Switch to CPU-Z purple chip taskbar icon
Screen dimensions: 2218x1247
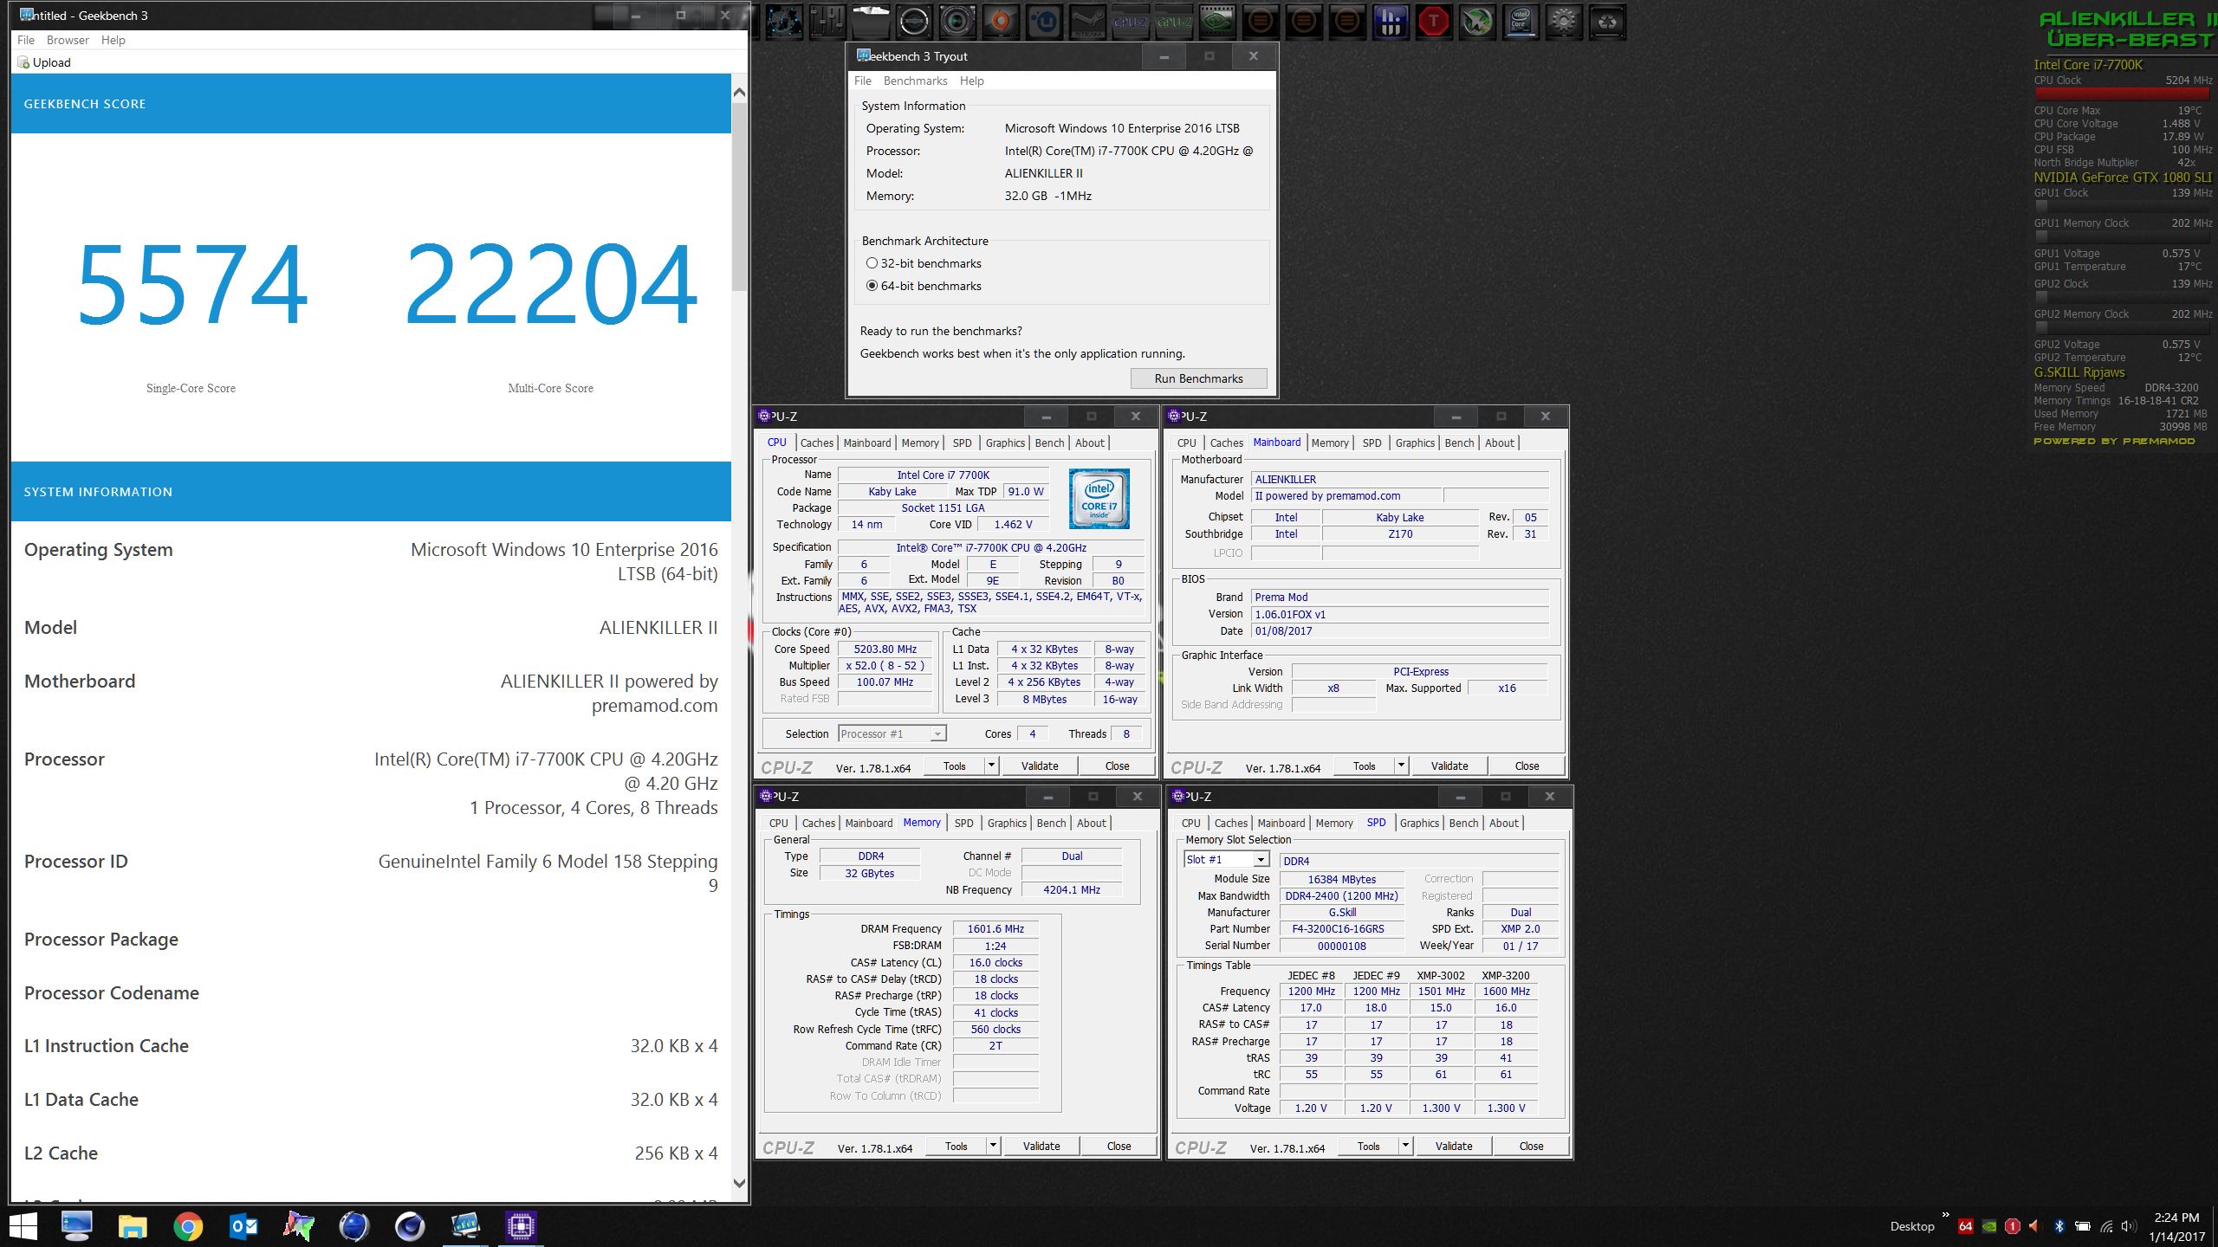(521, 1226)
